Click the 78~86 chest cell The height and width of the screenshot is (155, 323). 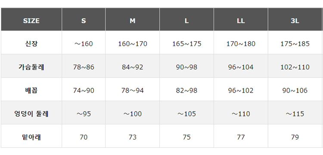84,66
